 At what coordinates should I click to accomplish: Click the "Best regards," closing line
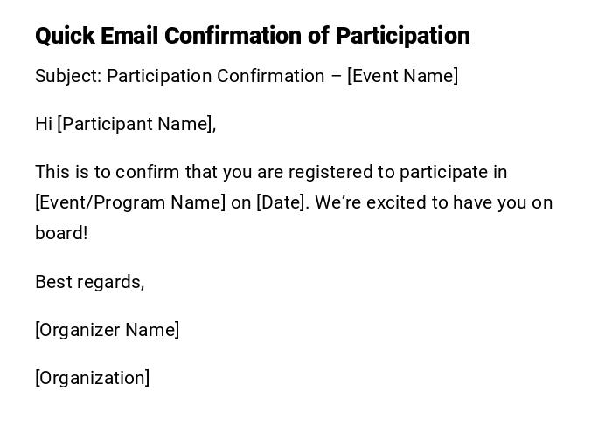point(89,282)
